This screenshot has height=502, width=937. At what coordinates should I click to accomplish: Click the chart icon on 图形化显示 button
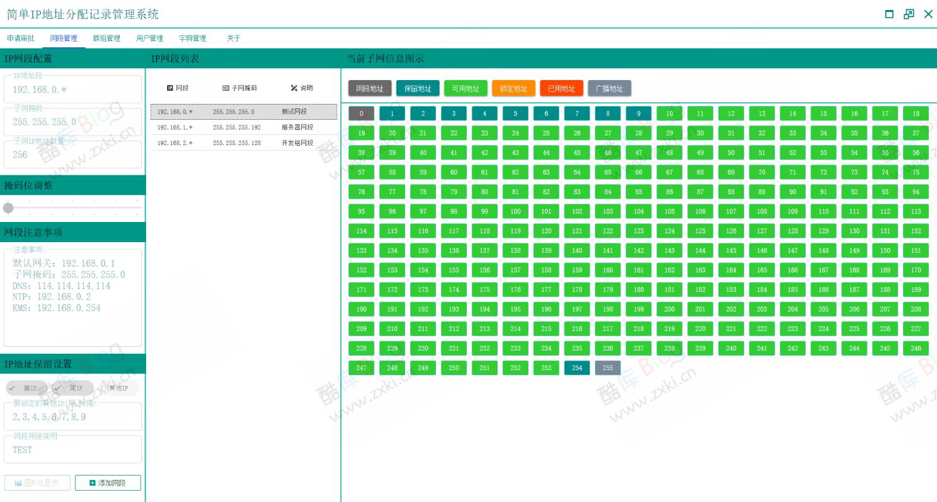(18, 483)
